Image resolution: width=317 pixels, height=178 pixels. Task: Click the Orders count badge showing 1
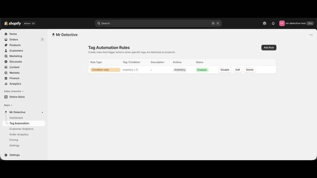[x=42, y=40]
